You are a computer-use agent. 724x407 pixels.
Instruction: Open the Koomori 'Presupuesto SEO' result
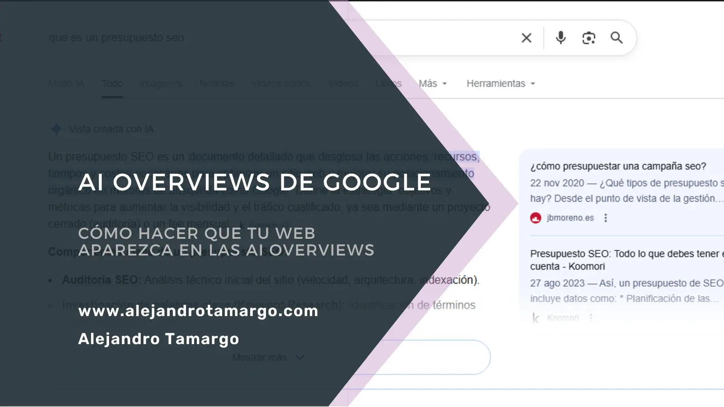click(627, 260)
